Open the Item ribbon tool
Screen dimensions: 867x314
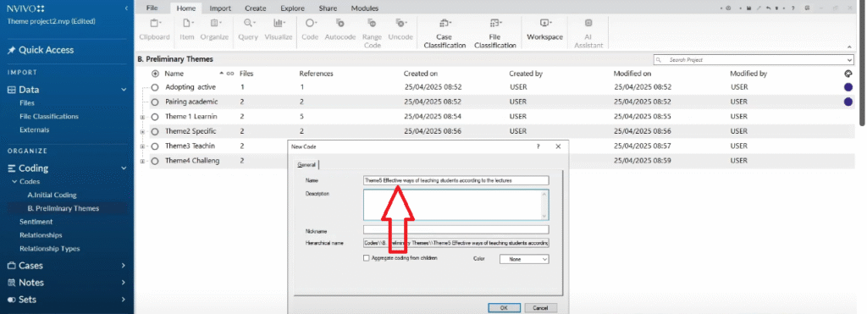point(186,30)
